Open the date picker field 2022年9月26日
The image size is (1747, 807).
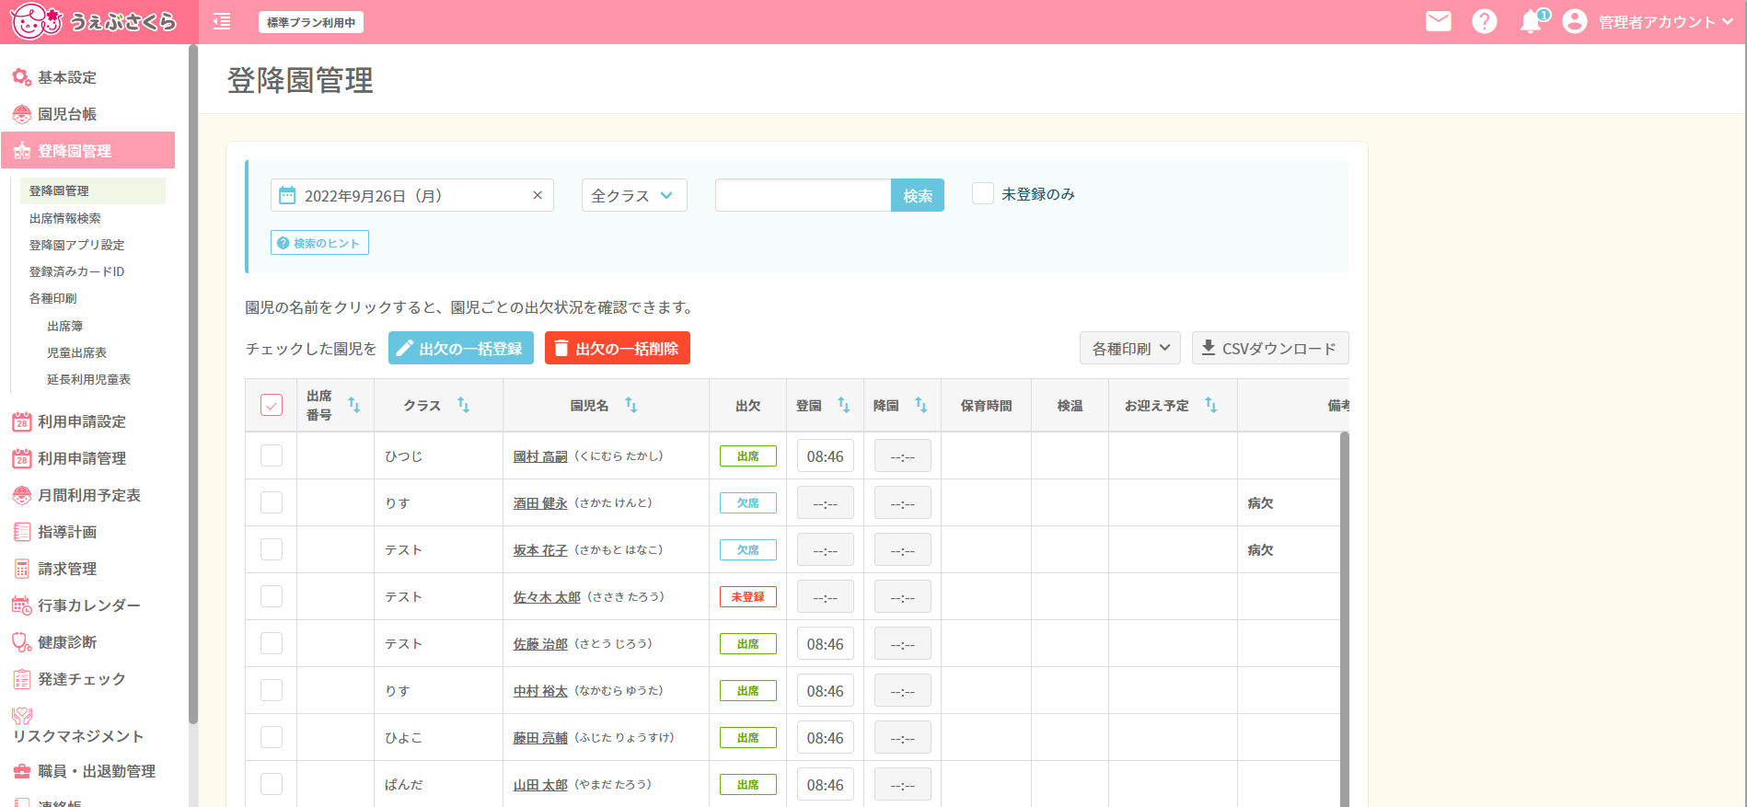click(411, 195)
